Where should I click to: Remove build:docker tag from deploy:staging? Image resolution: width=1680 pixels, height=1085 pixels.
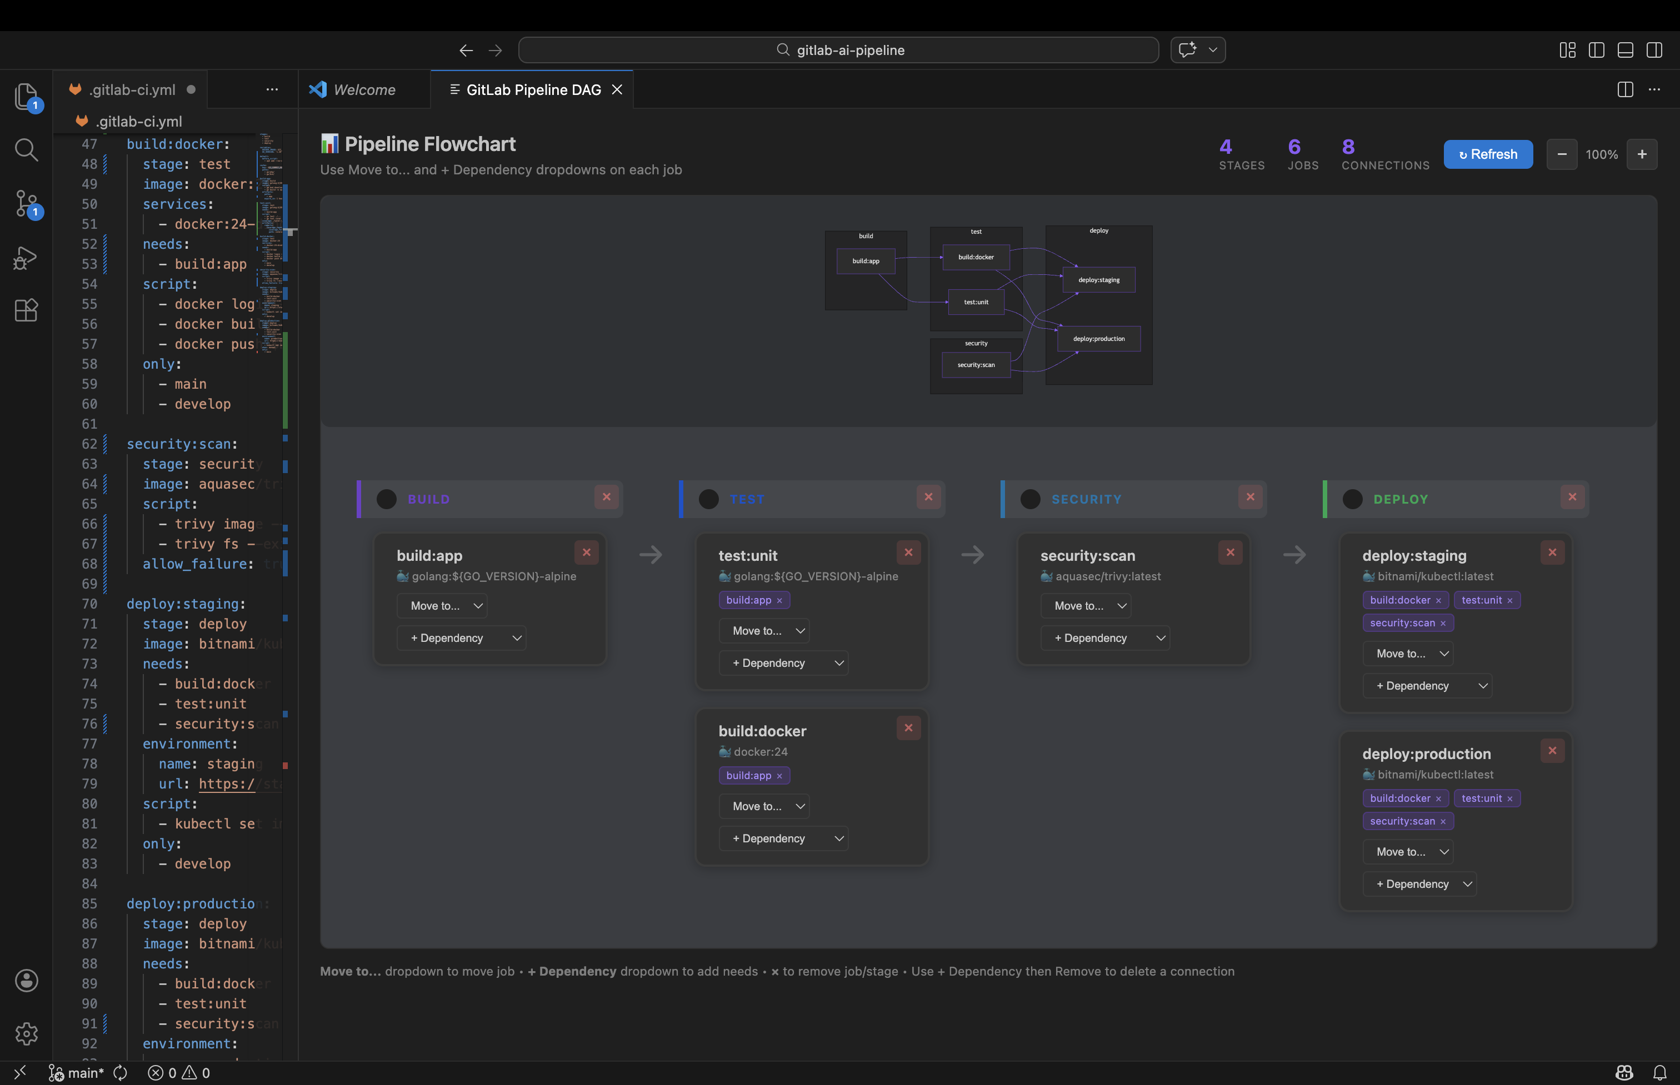1438,600
